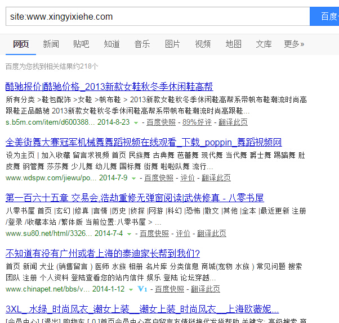
Task: Open result 酷驰报价|酷驰价格_2013新款女鞋
Action: pyautogui.click(x=109, y=87)
